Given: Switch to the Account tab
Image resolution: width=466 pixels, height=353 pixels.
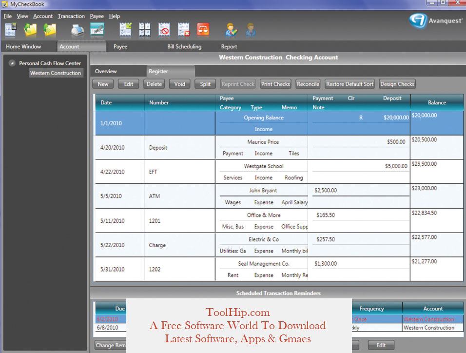Looking at the screenshot, I should click(82, 46).
